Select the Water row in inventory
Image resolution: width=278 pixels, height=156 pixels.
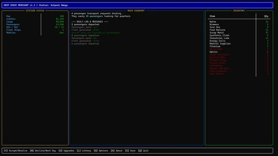pos(213,22)
